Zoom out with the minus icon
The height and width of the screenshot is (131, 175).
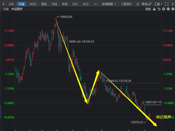(x=168, y=9)
